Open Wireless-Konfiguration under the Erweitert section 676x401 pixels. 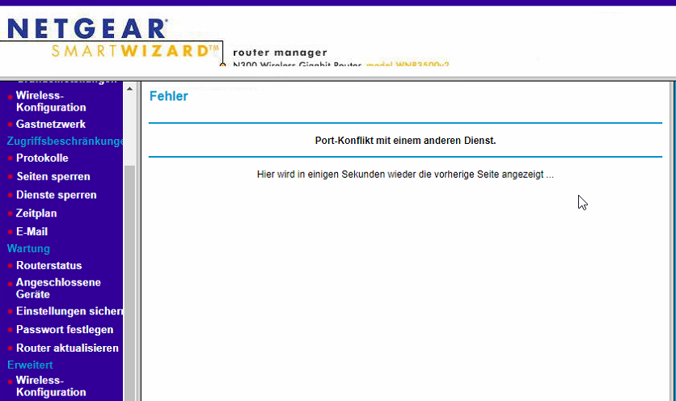51,386
